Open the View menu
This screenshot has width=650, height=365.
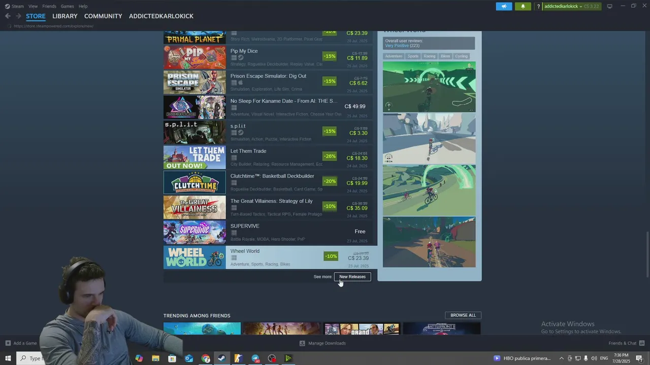tap(33, 6)
